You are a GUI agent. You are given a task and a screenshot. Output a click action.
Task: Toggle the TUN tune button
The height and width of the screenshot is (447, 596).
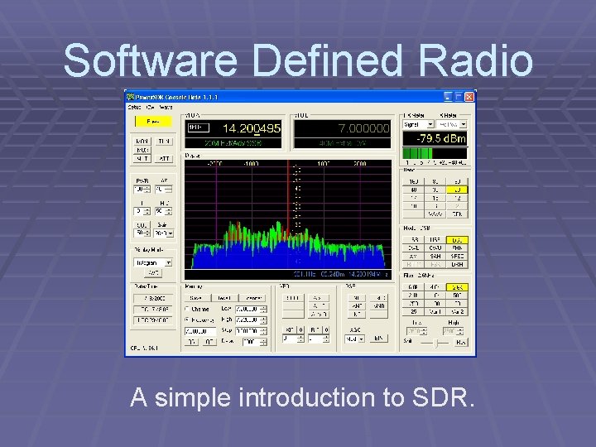click(164, 142)
